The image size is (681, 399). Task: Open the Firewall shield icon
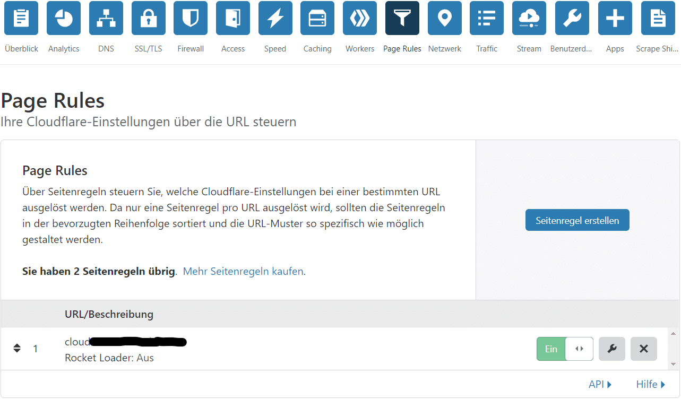[x=191, y=18]
